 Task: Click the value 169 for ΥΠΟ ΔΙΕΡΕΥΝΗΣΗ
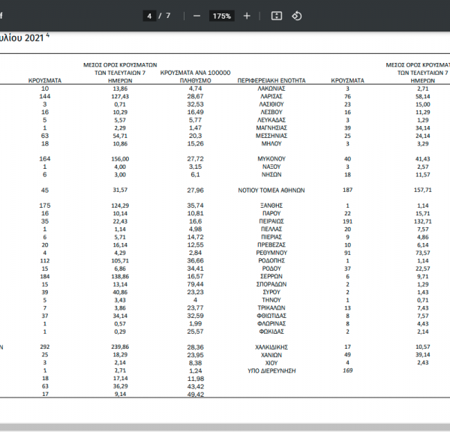click(347, 370)
